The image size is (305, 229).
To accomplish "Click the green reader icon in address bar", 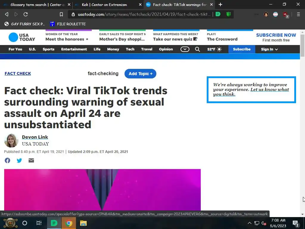I will click(218, 14).
